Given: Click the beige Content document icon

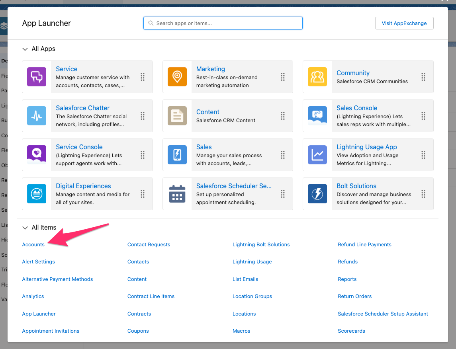Looking at the screenshot, I should pos(177,116).
